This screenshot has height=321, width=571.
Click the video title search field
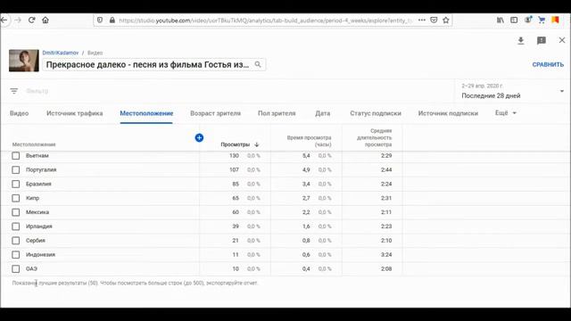pyautogui.click(x=154, y=64)
